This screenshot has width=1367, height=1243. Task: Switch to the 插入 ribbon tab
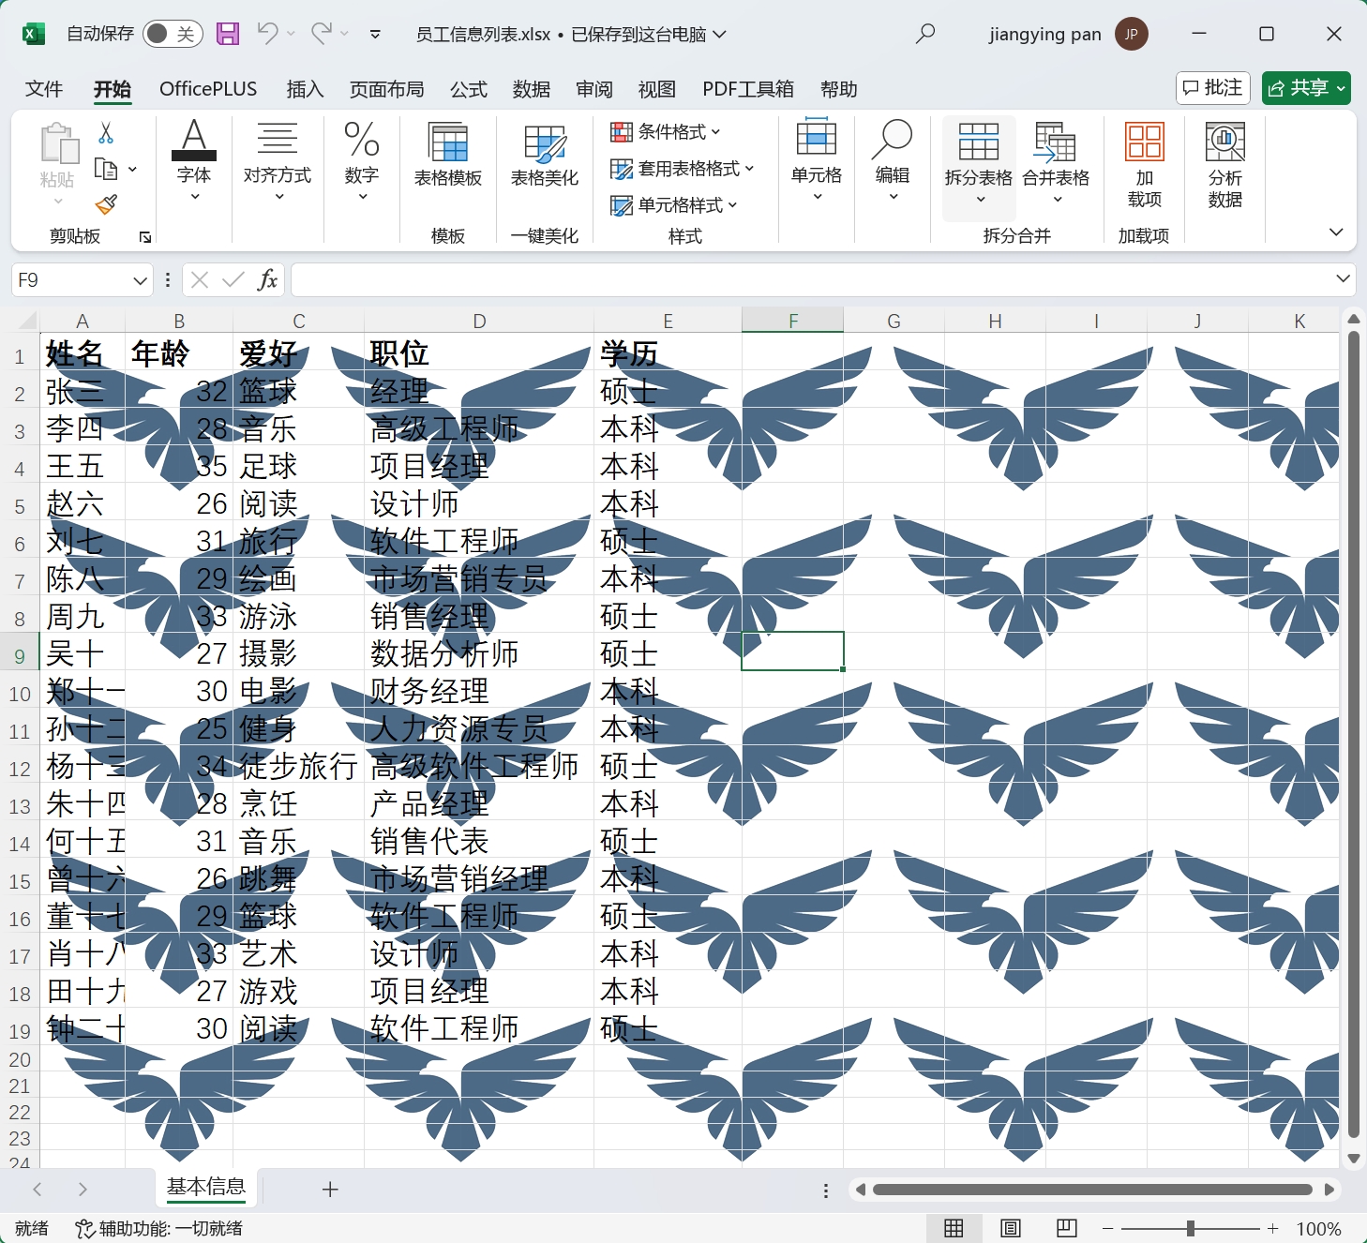tap(304, 89)
